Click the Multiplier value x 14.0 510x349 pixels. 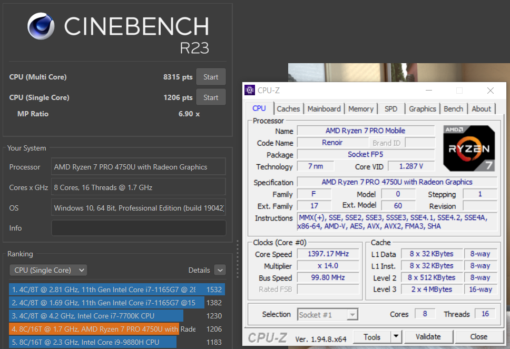pos(328,266)
